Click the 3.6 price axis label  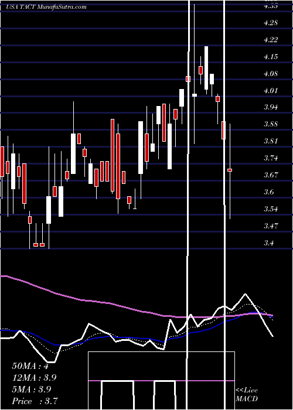coord(269,192)
